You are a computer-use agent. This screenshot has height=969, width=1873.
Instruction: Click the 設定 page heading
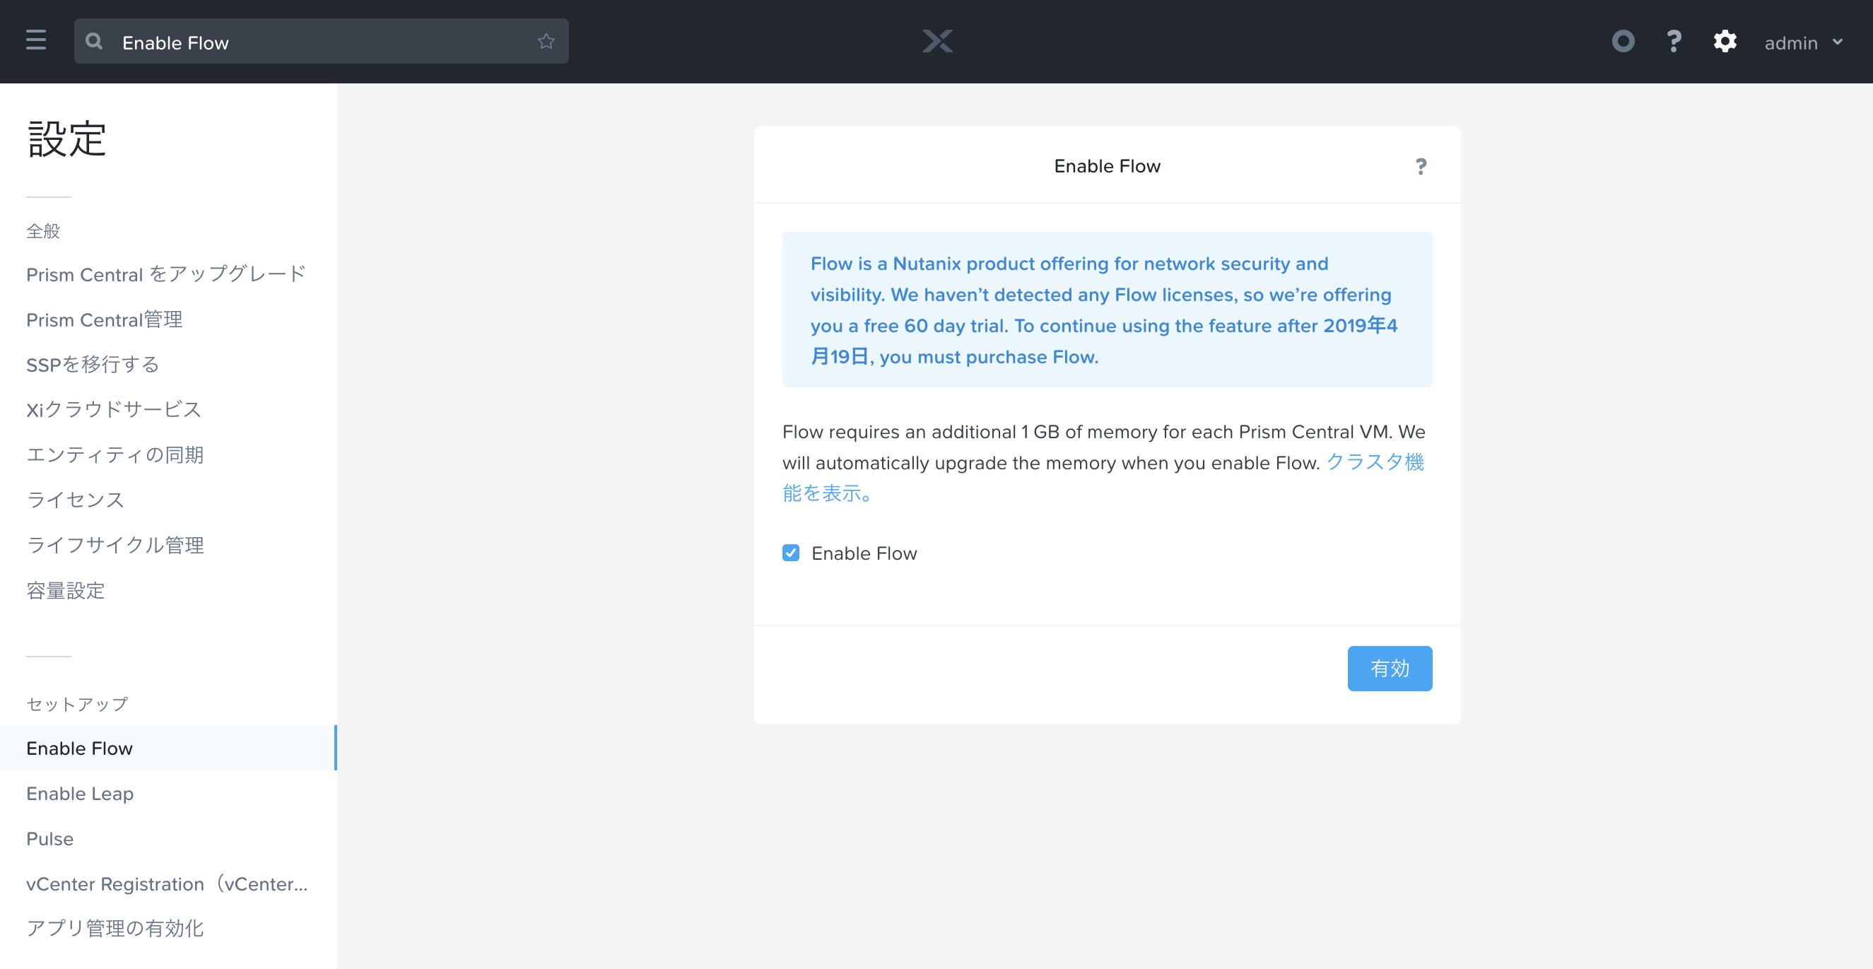tap(67, 139)
